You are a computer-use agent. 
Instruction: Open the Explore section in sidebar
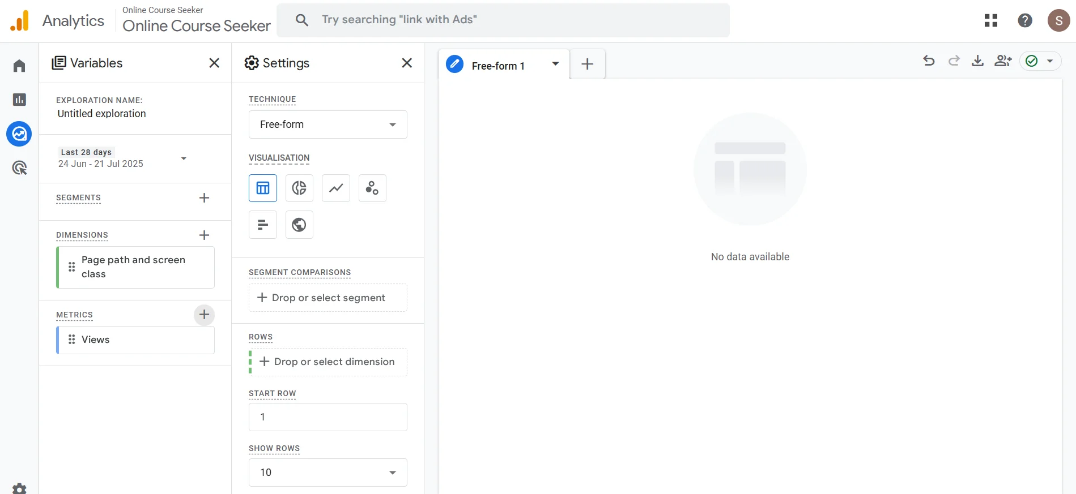[19, 134]
